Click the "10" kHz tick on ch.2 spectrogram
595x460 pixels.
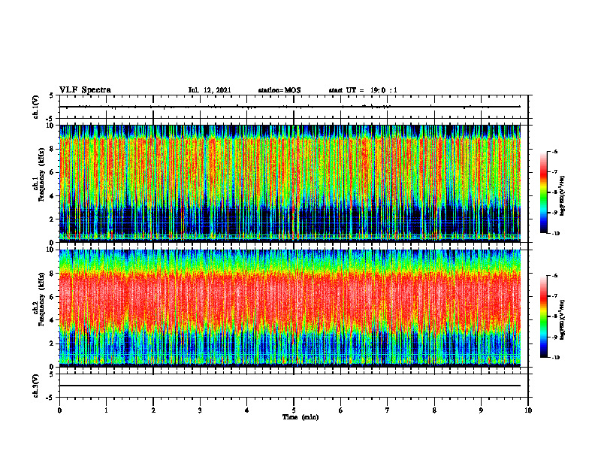pos(52,250)
